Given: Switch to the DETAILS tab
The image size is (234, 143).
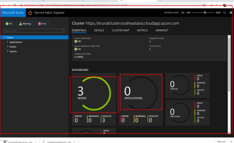Looking at the screenshot, I should (99, 30).
